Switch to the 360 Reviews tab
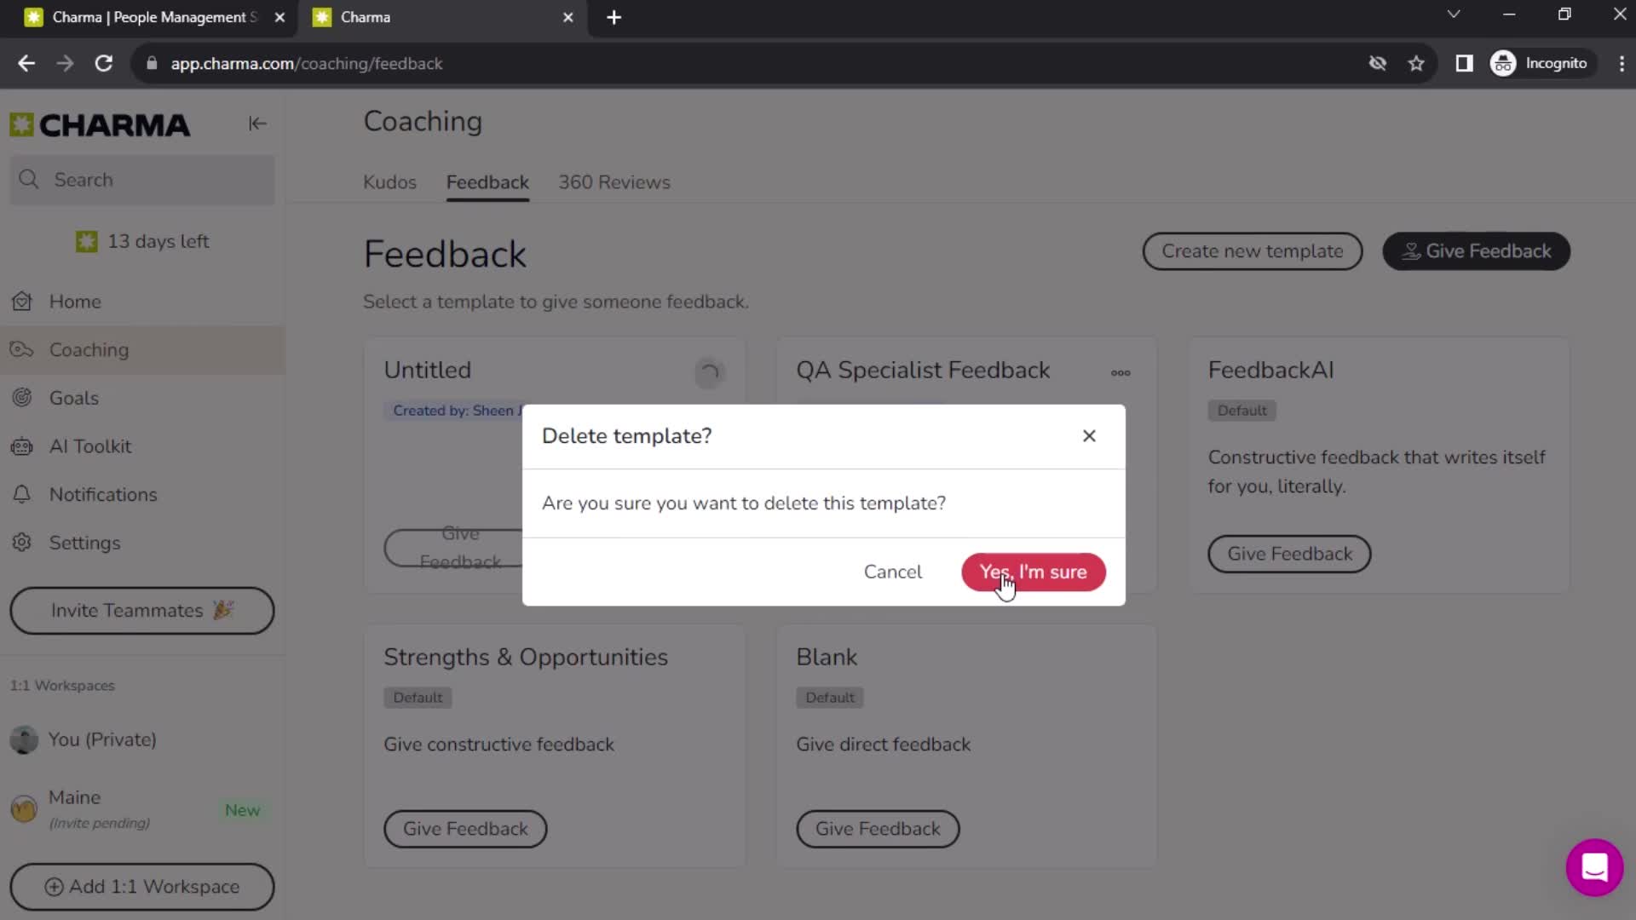 click(613, 182)
